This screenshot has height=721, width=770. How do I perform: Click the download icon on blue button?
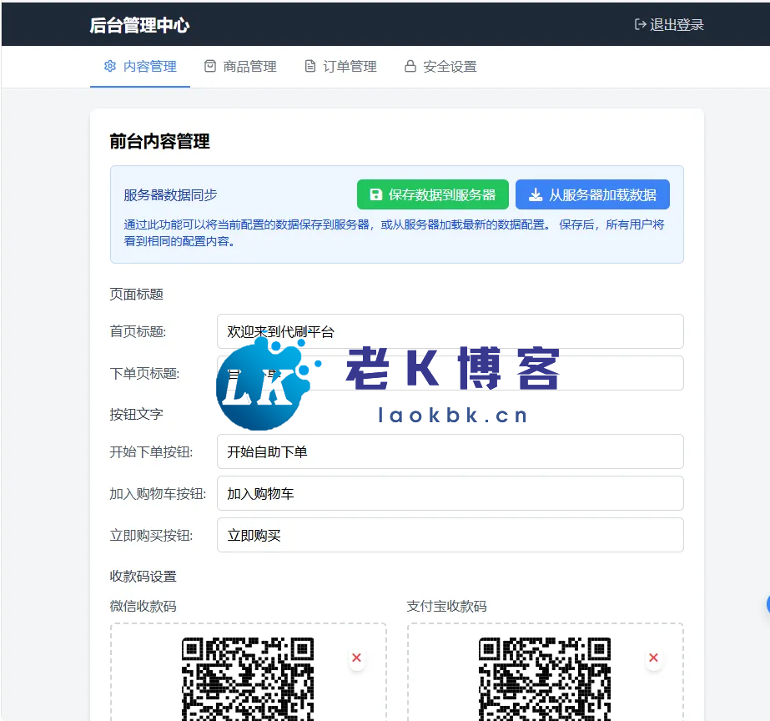536,195
